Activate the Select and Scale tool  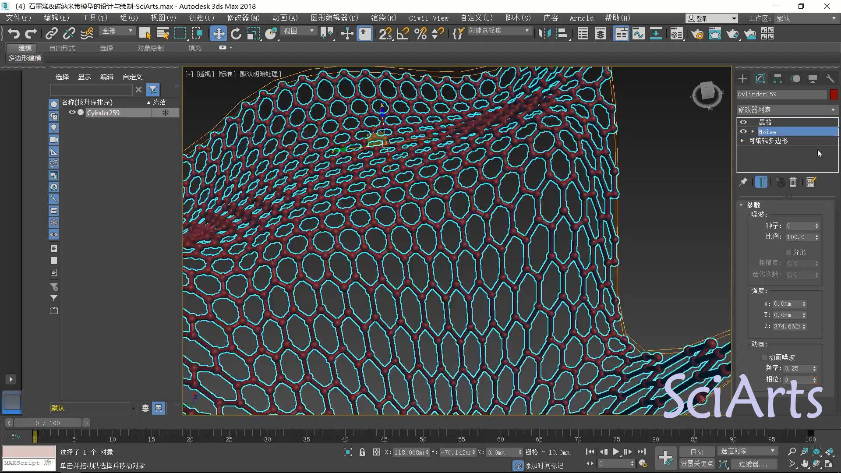pyautogui.click(x=254, y=33)
